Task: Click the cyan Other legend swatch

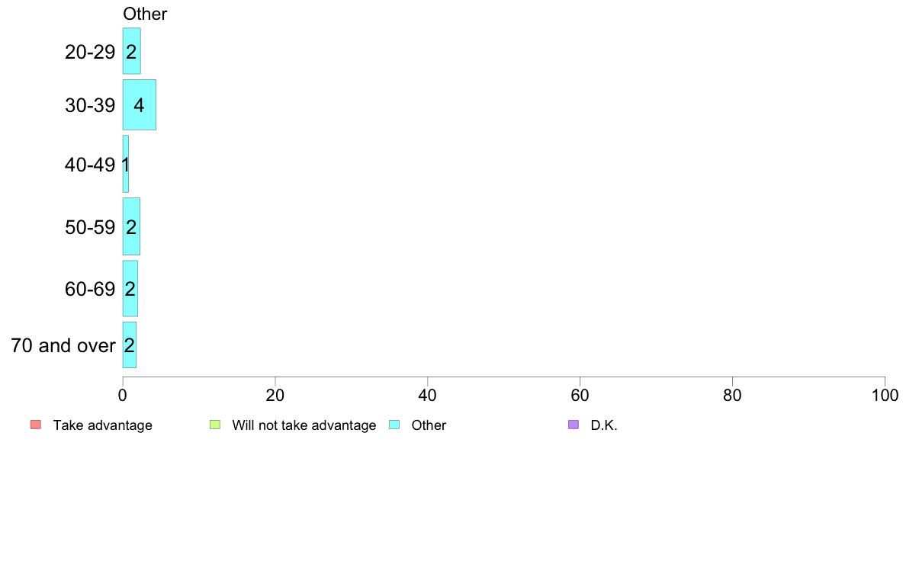Action: coord(394,425)
